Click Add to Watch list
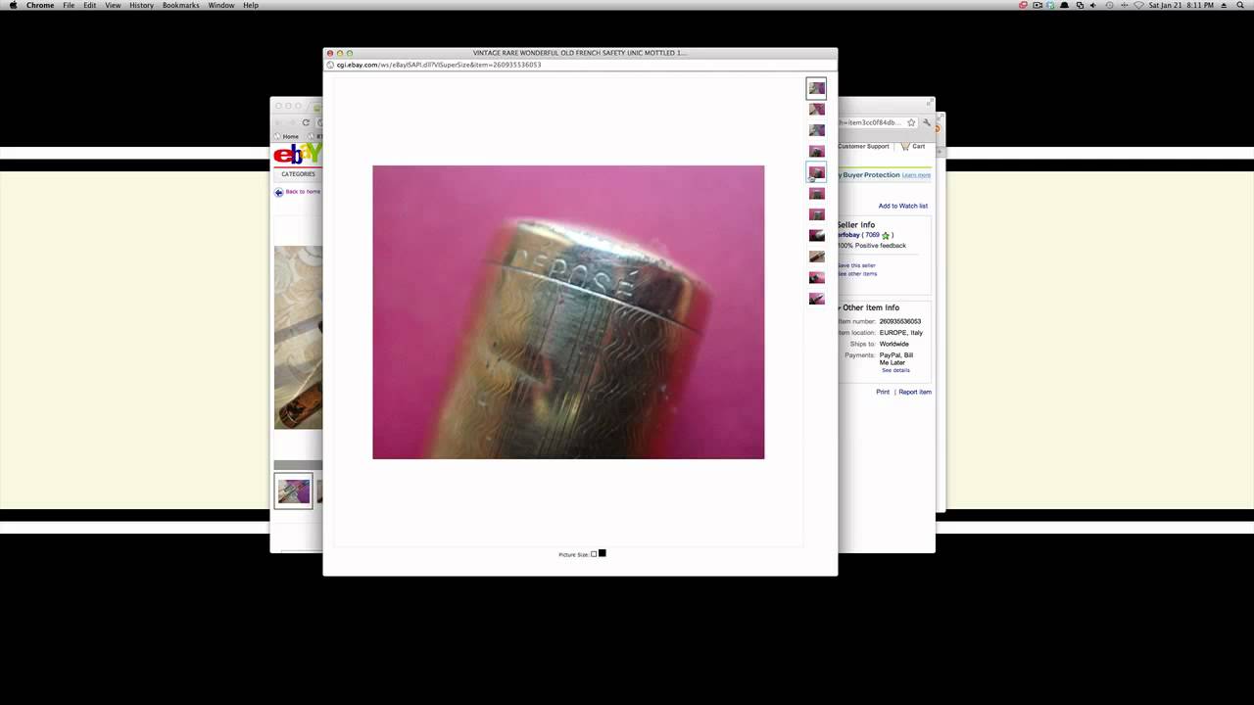1254x705 pixels. point(903,206)
